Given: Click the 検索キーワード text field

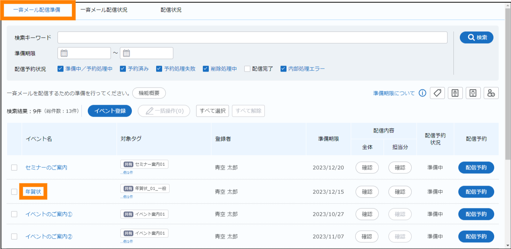Looking at the screenshot, I should 252,38.
